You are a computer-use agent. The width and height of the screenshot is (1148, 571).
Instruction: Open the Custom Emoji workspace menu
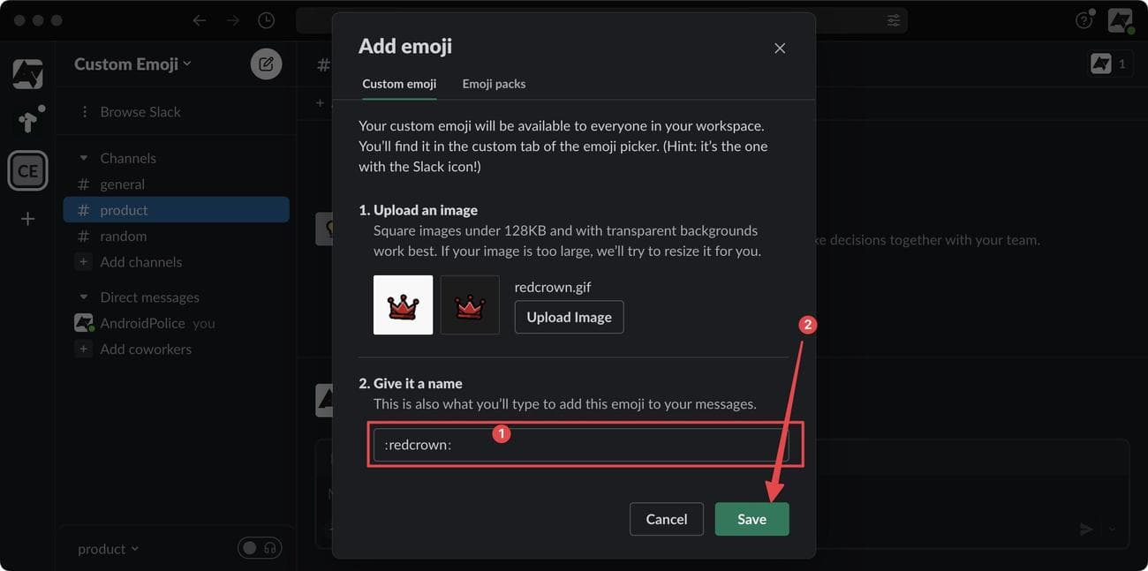[132, 63]
